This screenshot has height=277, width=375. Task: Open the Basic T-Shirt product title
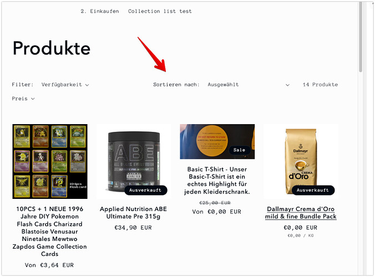(x=217, y=180)
